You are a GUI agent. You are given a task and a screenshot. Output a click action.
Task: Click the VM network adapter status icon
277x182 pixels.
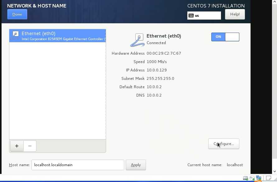tap(259, 178)
